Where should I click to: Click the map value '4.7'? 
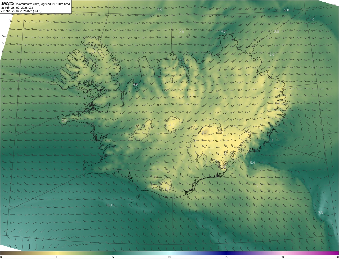(182, 60)
